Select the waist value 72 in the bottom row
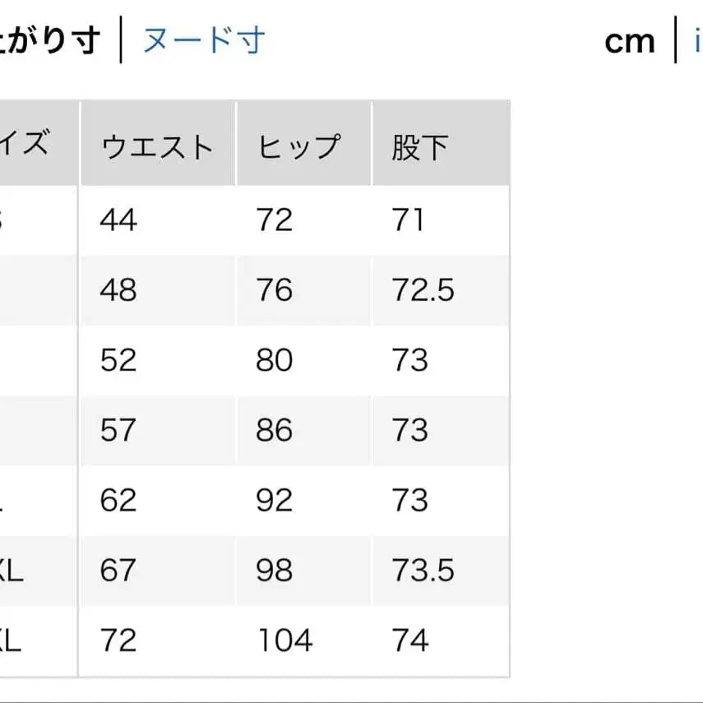Viewport: 703px width, 703px height. click(117, 640)
